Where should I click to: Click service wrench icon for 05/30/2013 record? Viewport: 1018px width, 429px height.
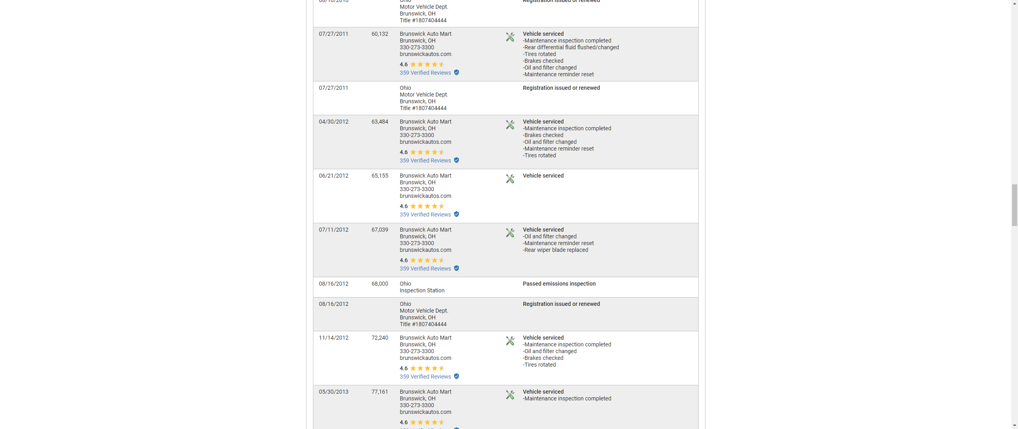coord(510,395)
